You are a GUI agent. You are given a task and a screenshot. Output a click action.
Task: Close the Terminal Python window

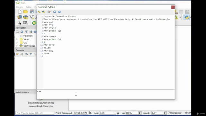(x=173, y=7)
